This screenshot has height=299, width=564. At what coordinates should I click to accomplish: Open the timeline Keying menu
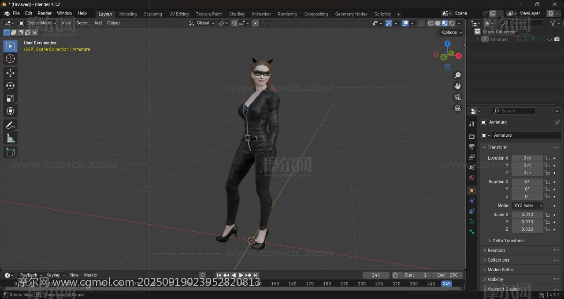point(55,275)
